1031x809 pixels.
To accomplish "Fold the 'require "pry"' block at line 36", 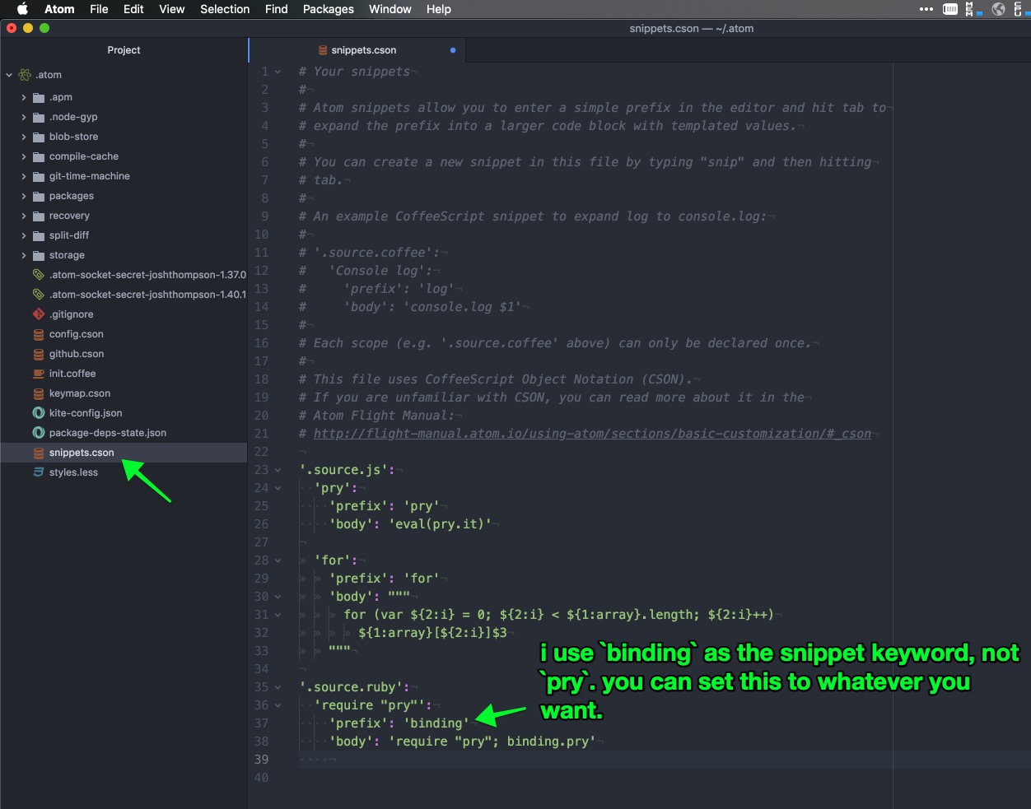I will [x=278, y=705].
